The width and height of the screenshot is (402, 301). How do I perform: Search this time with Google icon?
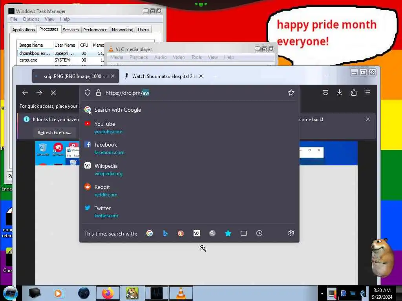(x=150, y=233)
